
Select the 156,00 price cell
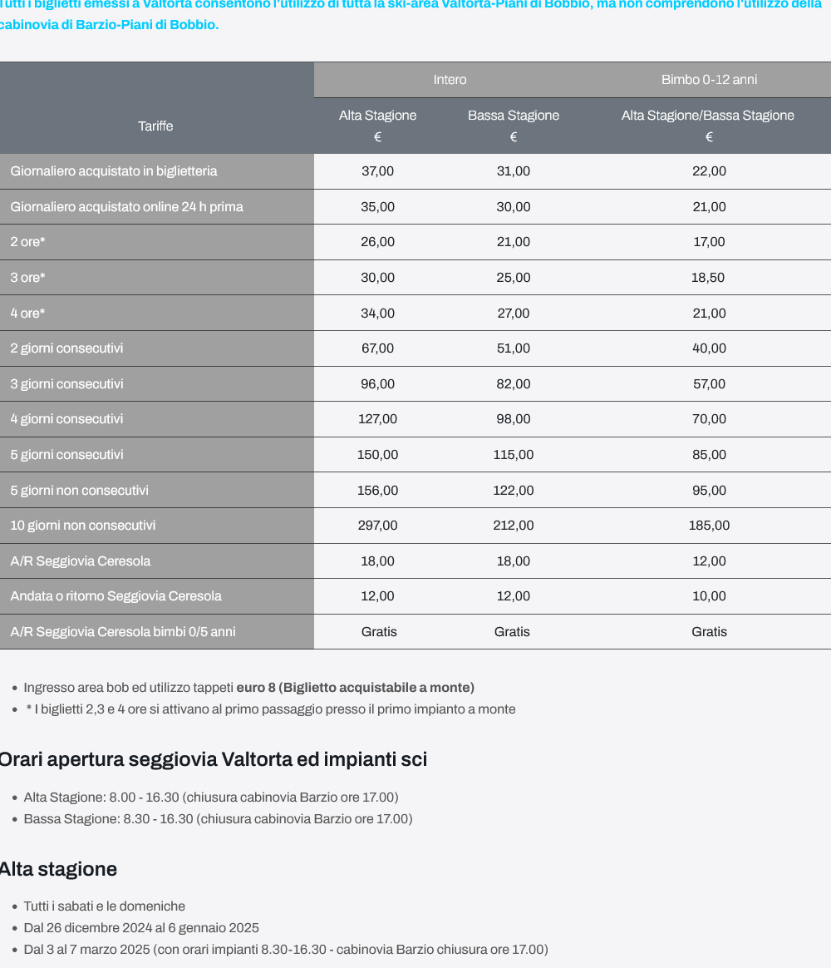click(377, 491)
